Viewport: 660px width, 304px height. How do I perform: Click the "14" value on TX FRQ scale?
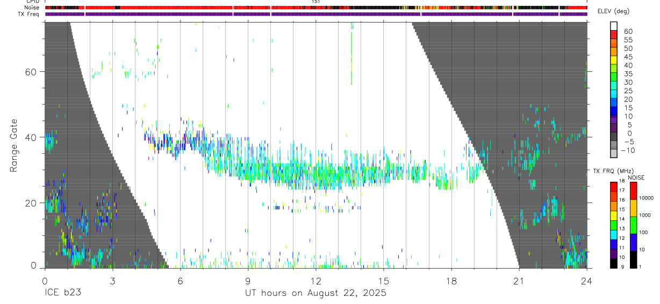pyautogui.click(x=621, y=219)
